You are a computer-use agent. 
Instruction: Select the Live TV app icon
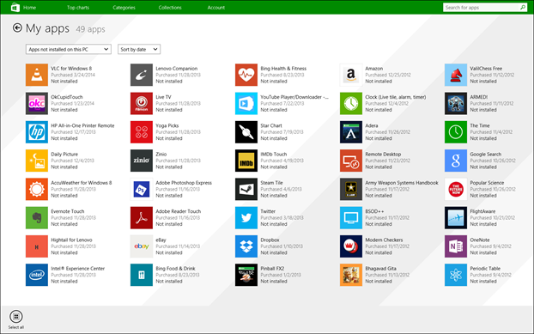pyautogui.click(x=142, y=104)
